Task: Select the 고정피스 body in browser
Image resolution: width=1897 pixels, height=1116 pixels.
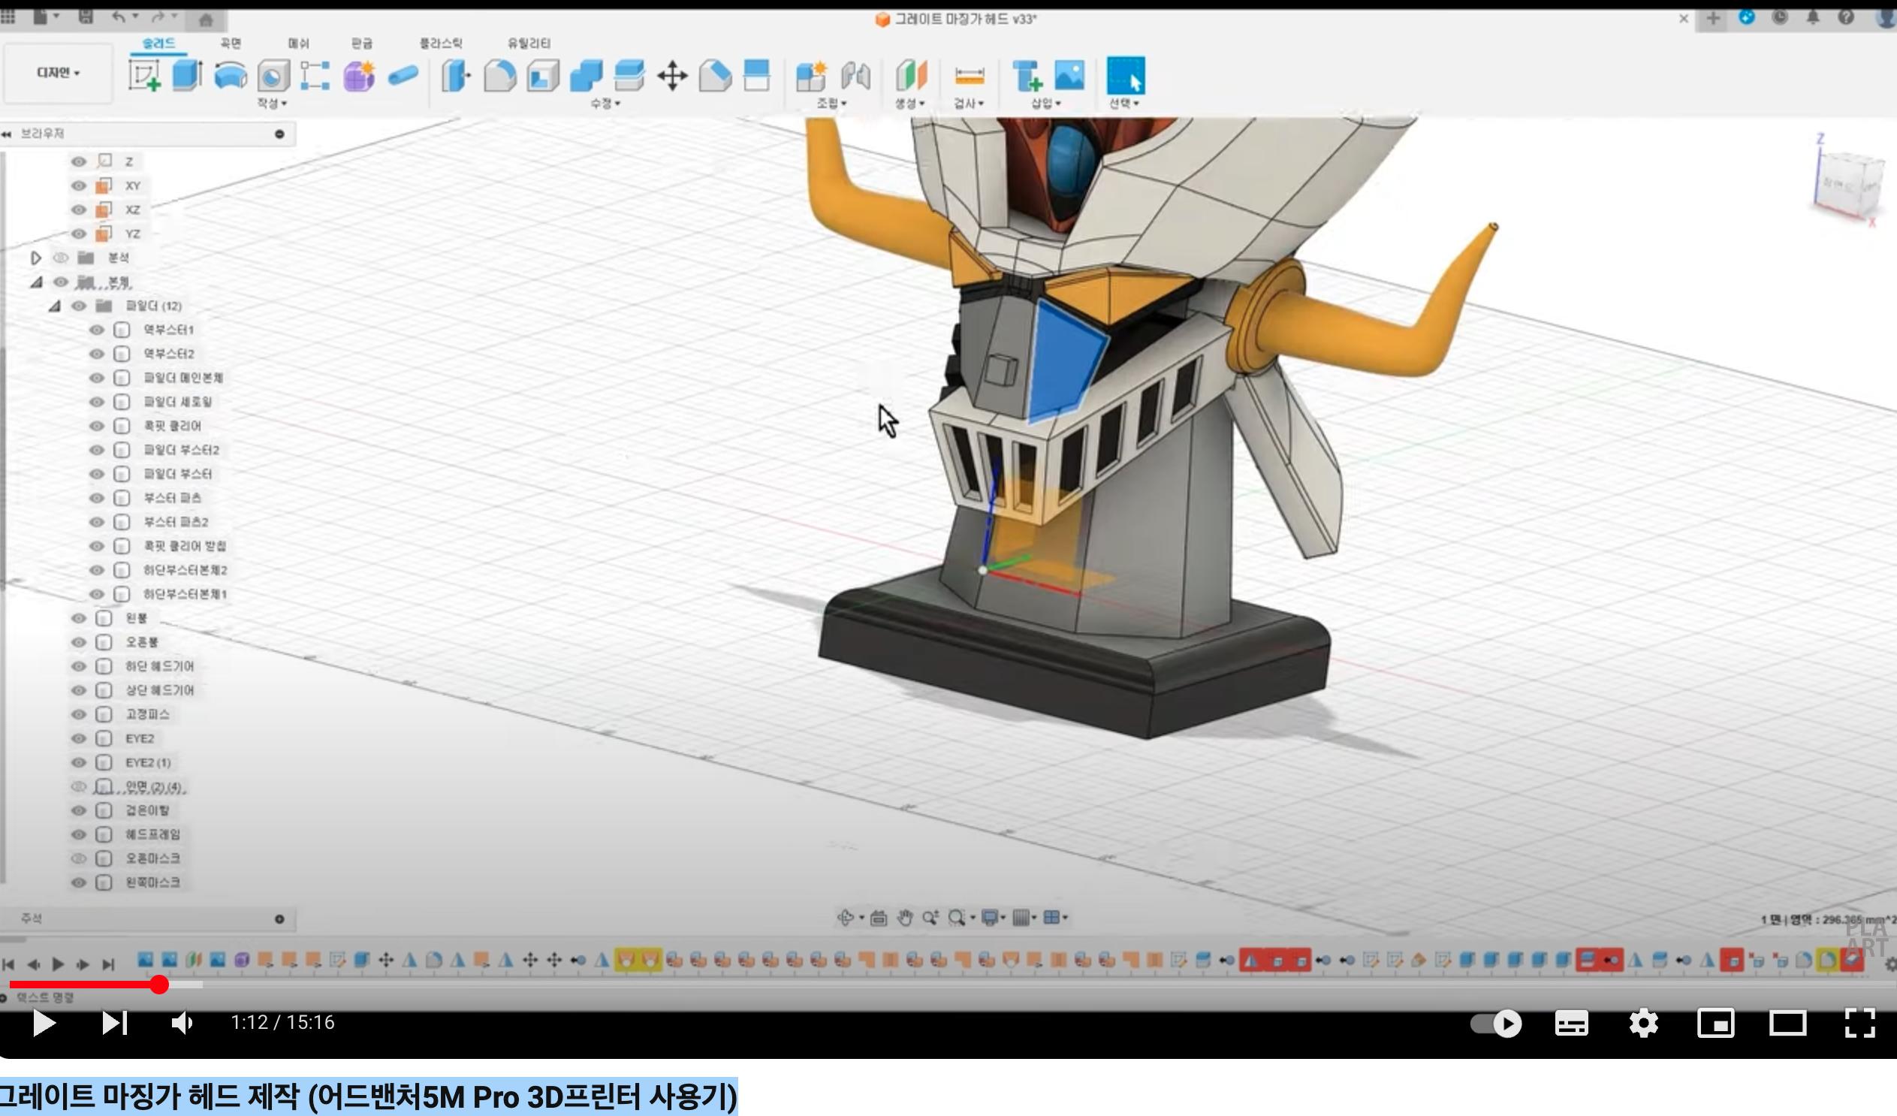Action: pyautogui.click(x=147, y=714)
